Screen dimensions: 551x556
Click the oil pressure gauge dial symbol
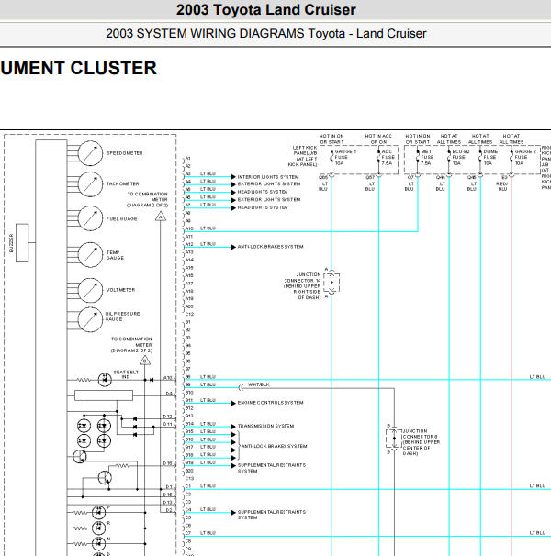[x=90, y=319]
